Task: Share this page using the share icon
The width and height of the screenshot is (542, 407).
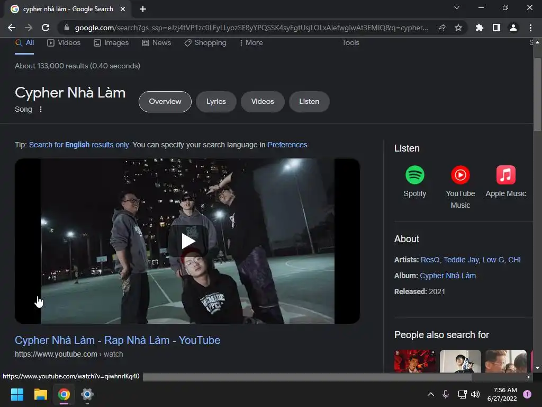Action: 441,28
